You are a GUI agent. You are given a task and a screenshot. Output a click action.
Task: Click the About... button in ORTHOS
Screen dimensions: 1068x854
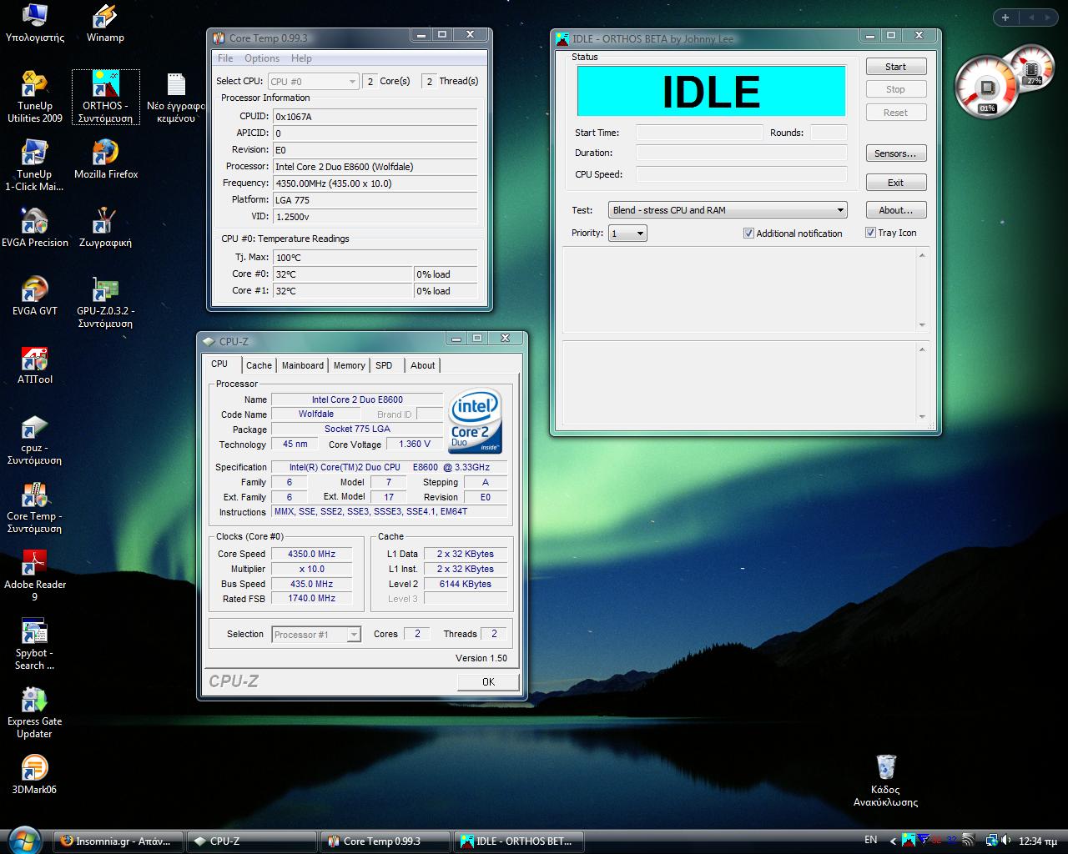coord(895,210)
